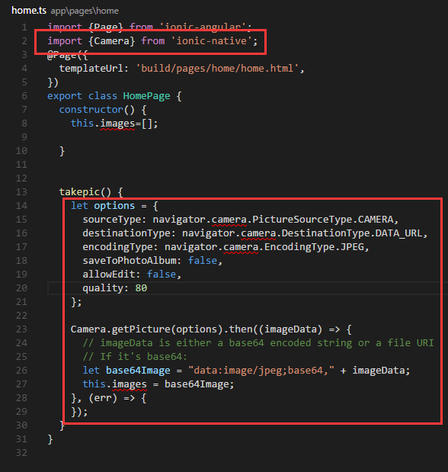Viewport: 448px width, 472px height.
Task: Click line number 20 in gutter
Action: tap(21, 288)
